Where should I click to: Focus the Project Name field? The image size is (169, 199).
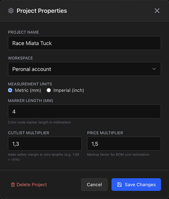point(84,43)
